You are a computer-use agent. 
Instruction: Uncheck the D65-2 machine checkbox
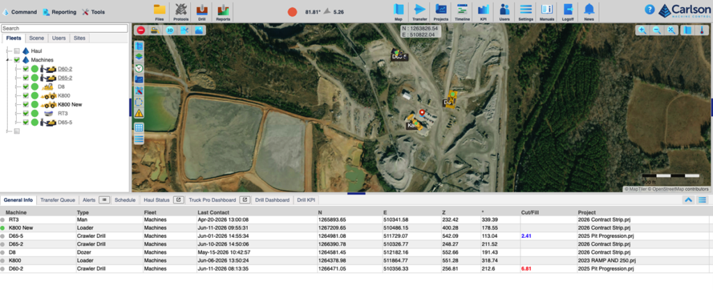26,78
